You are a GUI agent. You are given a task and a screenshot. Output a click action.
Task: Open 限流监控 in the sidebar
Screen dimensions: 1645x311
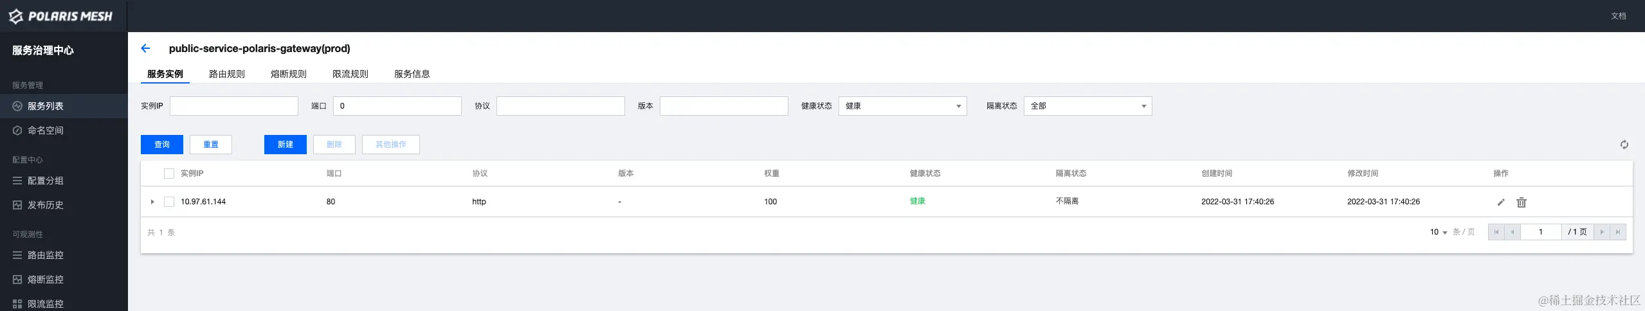64,303
